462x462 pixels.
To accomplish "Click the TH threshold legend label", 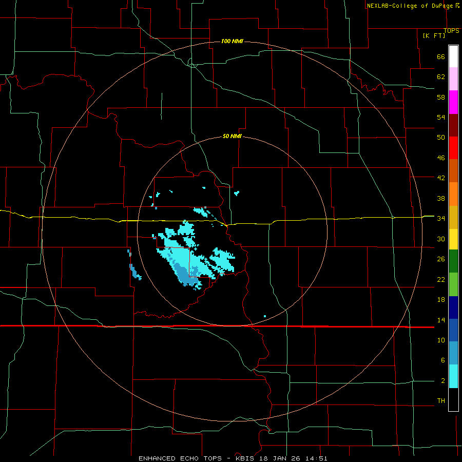I will click(441, 401).
